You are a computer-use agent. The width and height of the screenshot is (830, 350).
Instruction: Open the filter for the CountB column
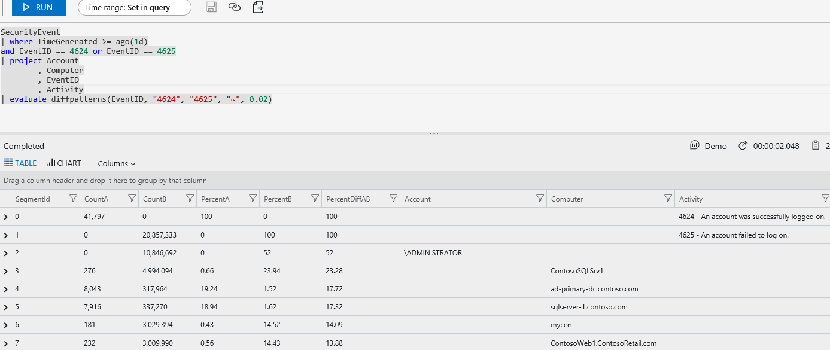click(190, 199)
